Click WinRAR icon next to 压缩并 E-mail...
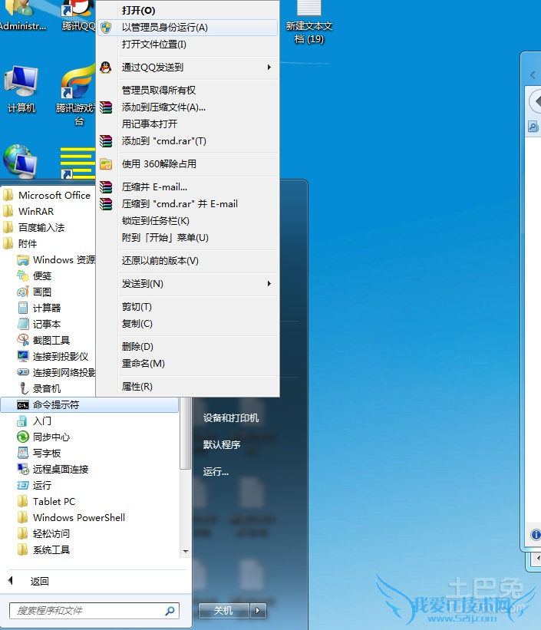The width and height of the screenshot is (541, 630). [x=106, y=187]
